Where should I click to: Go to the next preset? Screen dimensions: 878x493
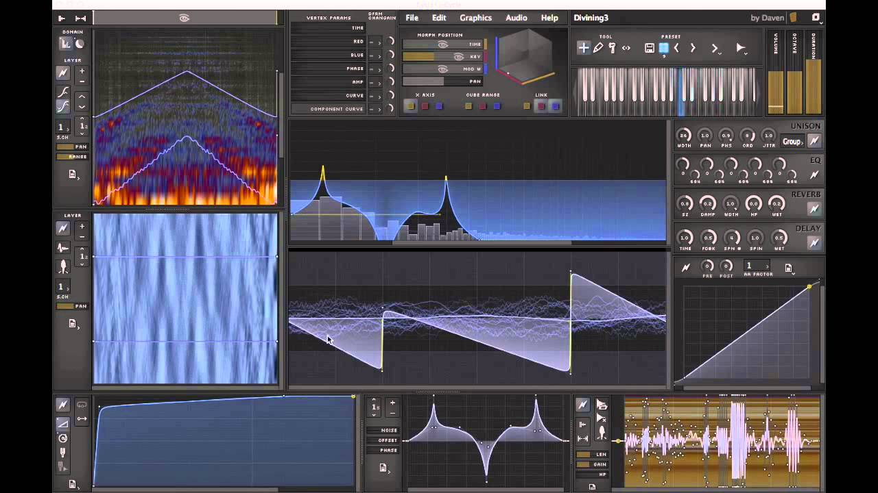[x=693, y=48]
